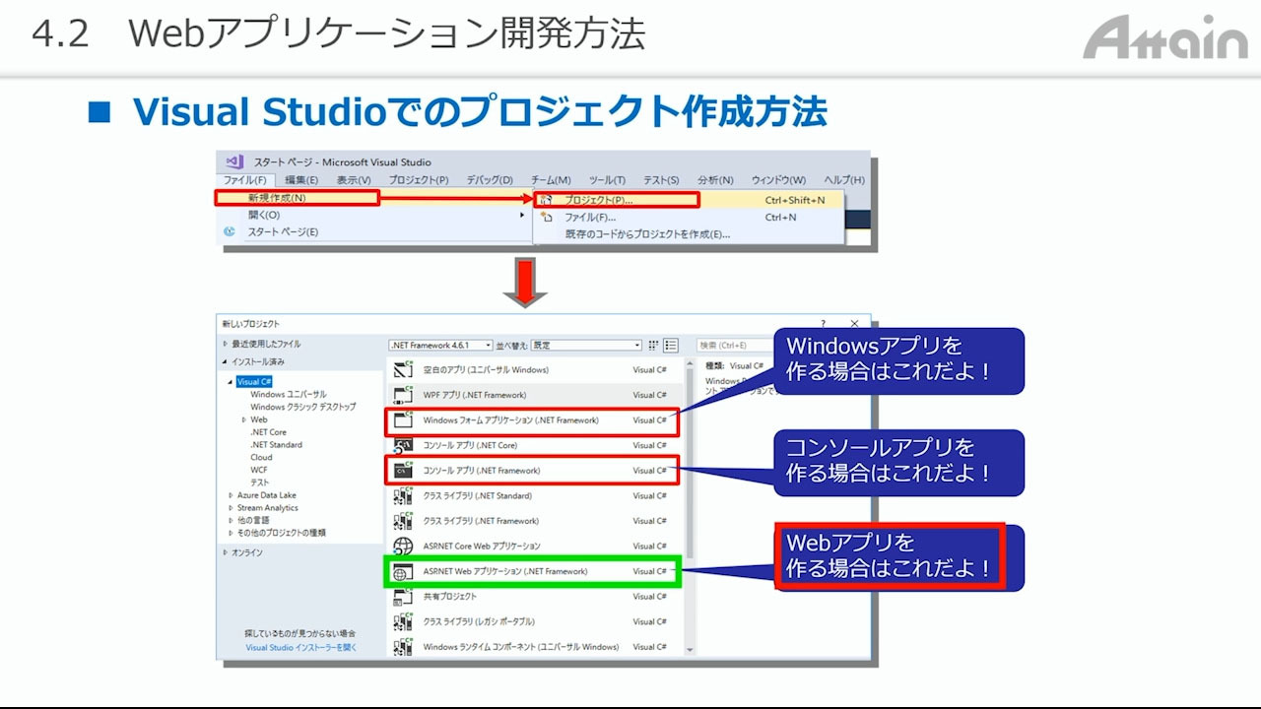This screenshot has width=1261, height=709.
Task: Open the ファイル(F) menu
Action: [x=244, y=180]
